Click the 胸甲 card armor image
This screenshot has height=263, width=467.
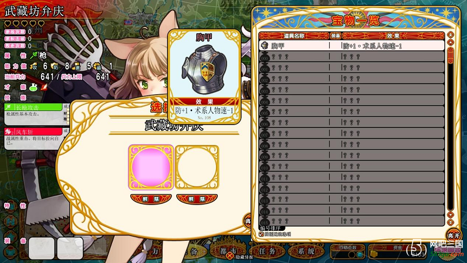point(204,69)
